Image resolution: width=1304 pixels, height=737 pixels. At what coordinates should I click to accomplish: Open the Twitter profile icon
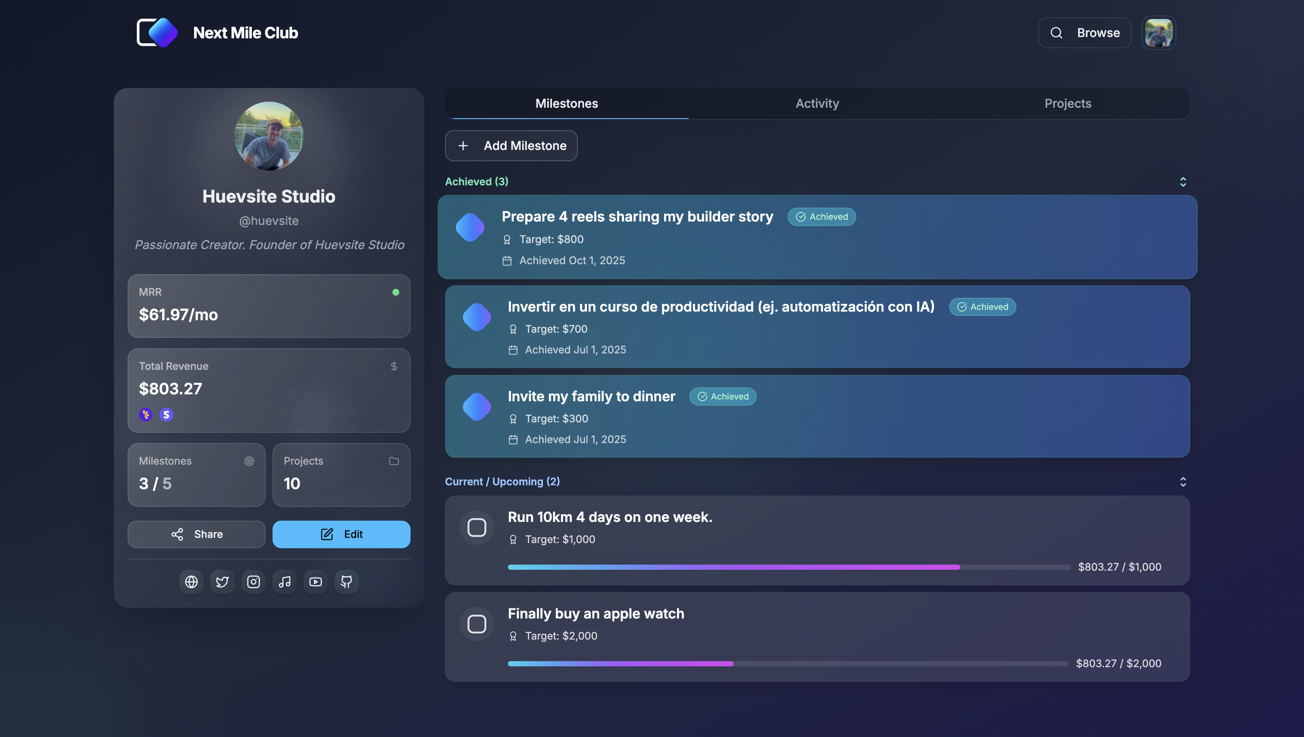[223, 581]
